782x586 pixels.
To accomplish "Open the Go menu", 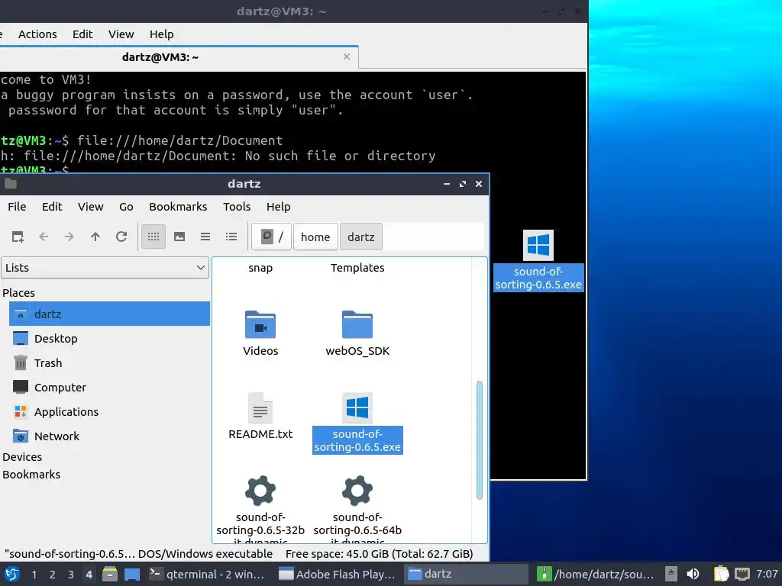I will 126,207.
